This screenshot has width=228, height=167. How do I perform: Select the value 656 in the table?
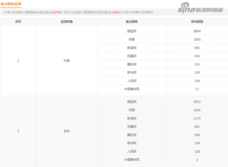(x=197, y=56)
